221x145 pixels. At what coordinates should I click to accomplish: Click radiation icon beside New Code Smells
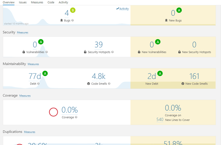(183, 84)
